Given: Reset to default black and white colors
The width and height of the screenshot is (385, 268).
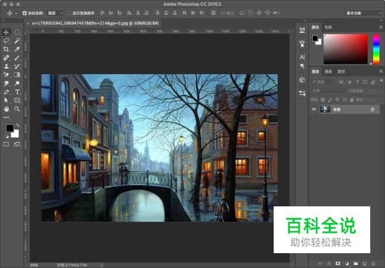Looking at the screenshot, I should point(7,136).
